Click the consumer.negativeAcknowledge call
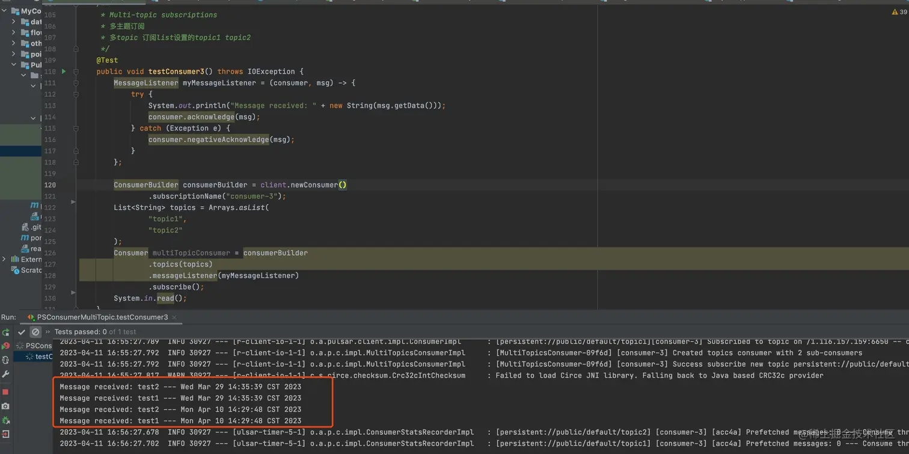909x454 pixels. pos(222,140)
